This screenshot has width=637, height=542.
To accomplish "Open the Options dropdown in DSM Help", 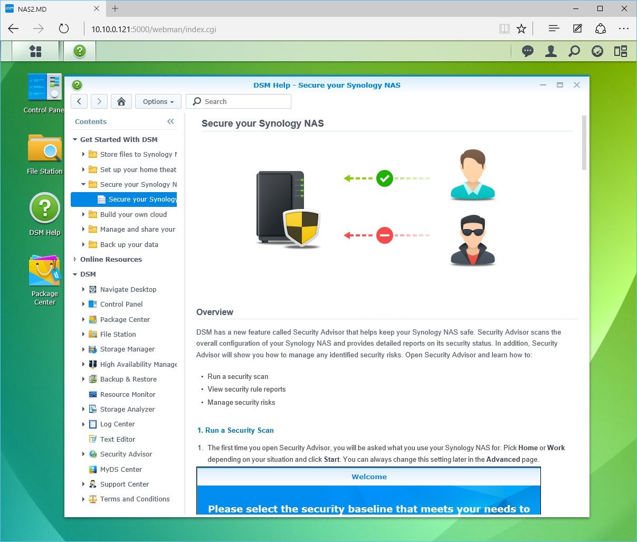I will coord(158,101).
